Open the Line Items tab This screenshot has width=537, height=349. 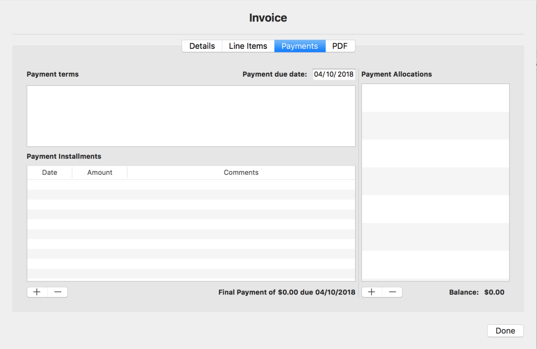click(248, 46)
